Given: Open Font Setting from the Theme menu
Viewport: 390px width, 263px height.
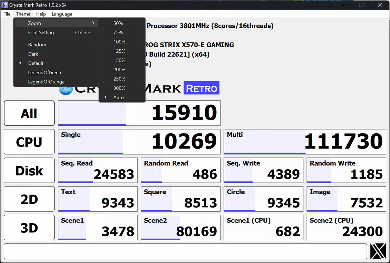Looking at the screenshot, I should (x=57, y=33).
